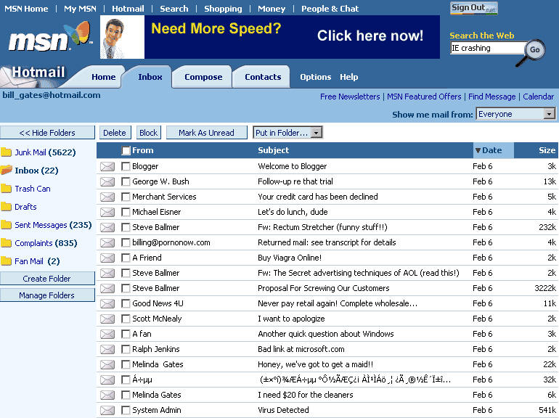
Task: Open Options in the Hotmail bar
Action: [316, 77]
